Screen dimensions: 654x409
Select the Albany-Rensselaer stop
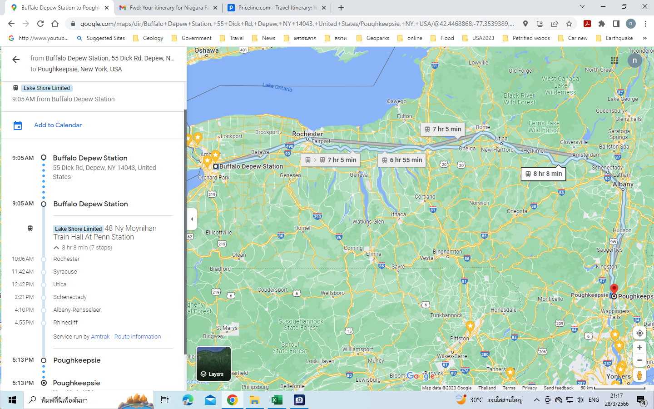click(77, 310)
